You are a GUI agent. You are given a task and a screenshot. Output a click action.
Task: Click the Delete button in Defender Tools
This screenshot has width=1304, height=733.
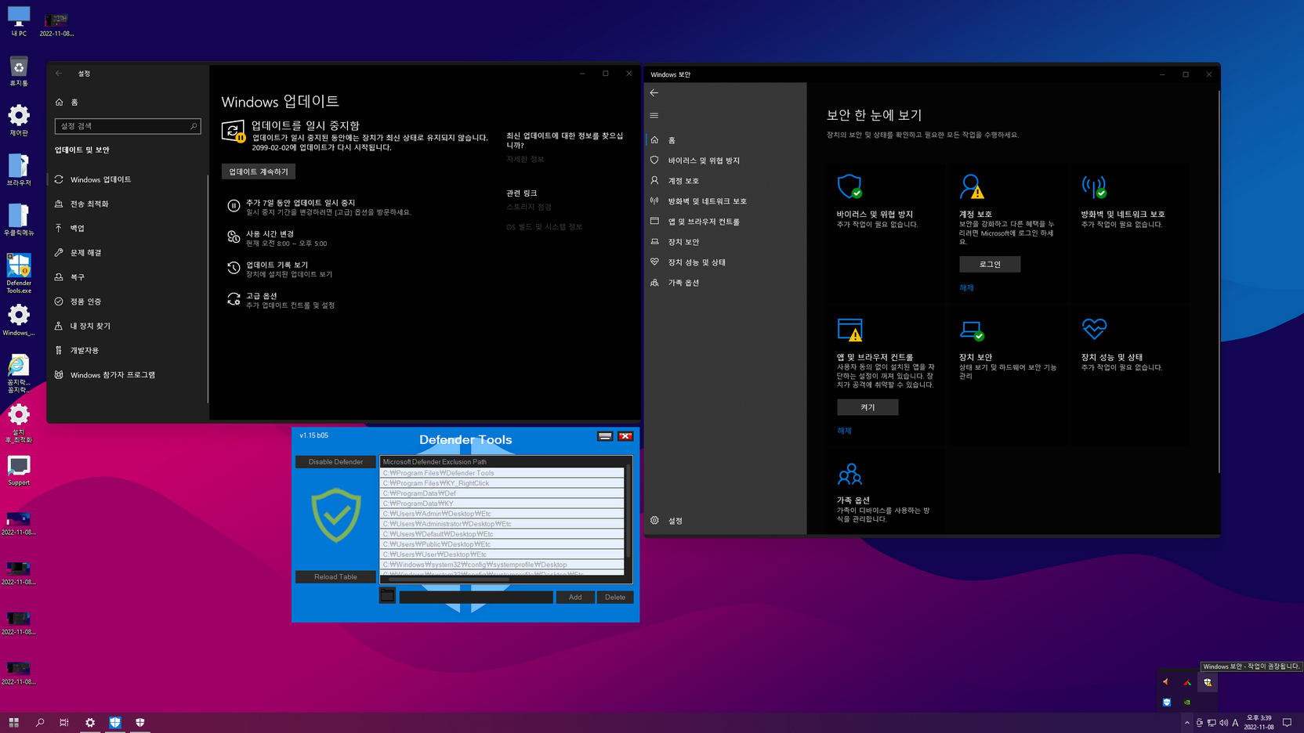(x=615, y=597)
